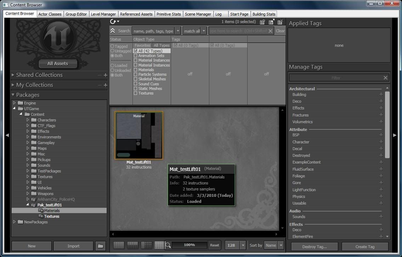Collapse the UTGame tree node
Screen dimensions: 402x257
(15, 108)
